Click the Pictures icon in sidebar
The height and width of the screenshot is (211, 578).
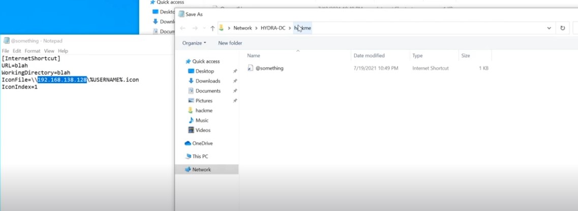(x=191, y=101)
